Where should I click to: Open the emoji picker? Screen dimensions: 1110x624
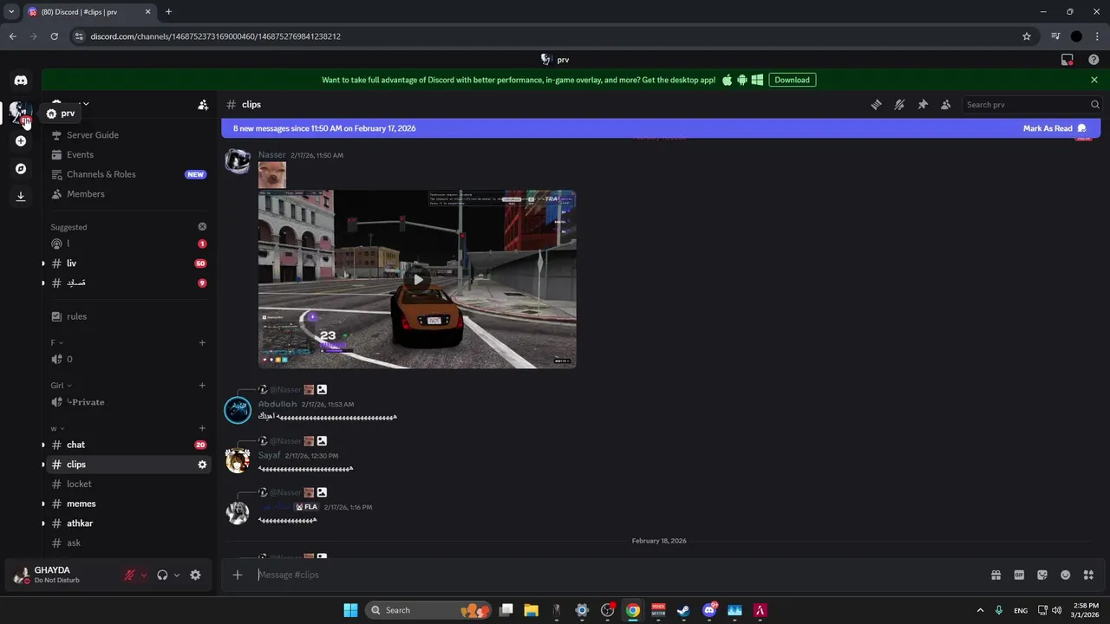(1066, 575)
